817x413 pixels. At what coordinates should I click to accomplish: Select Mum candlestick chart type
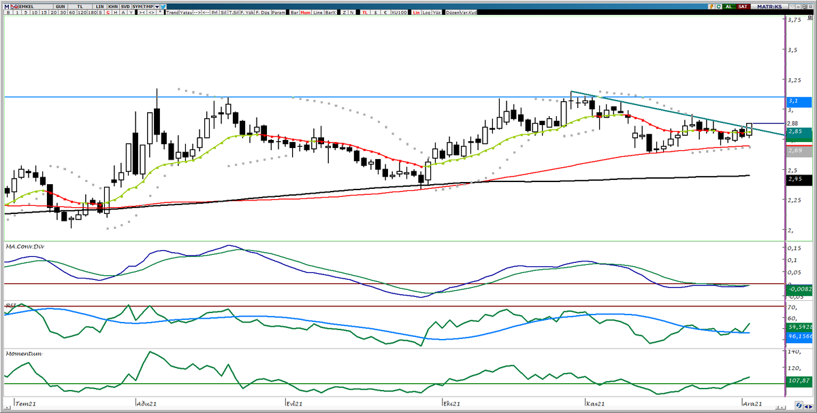point(306,13)
